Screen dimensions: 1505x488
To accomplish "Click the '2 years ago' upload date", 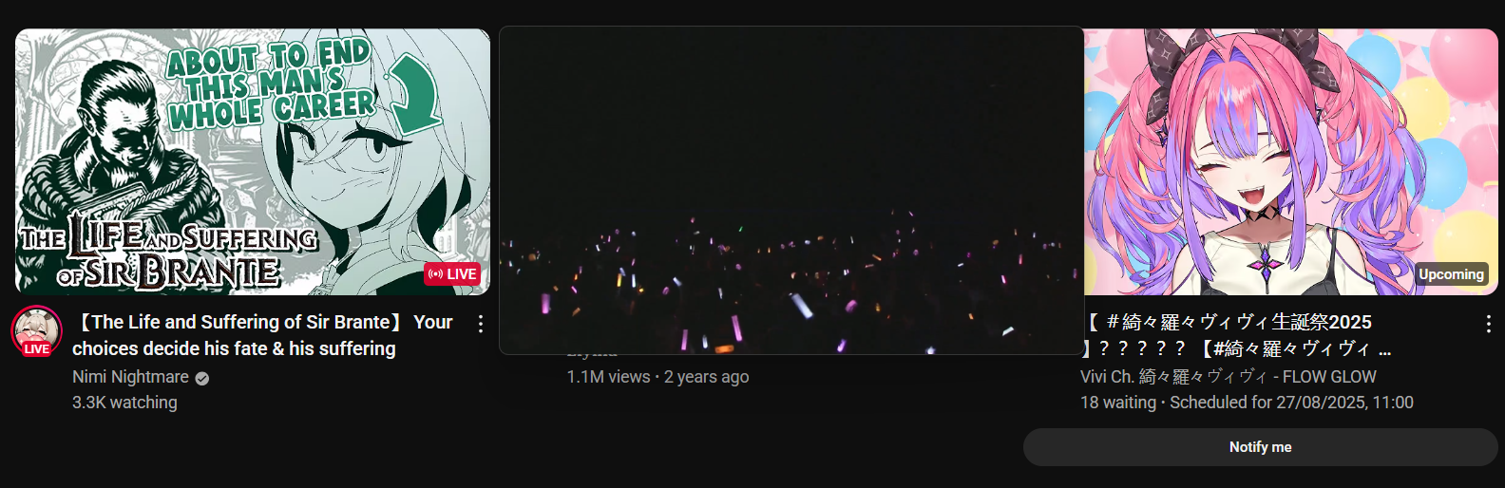I will (x=706, y=377).
